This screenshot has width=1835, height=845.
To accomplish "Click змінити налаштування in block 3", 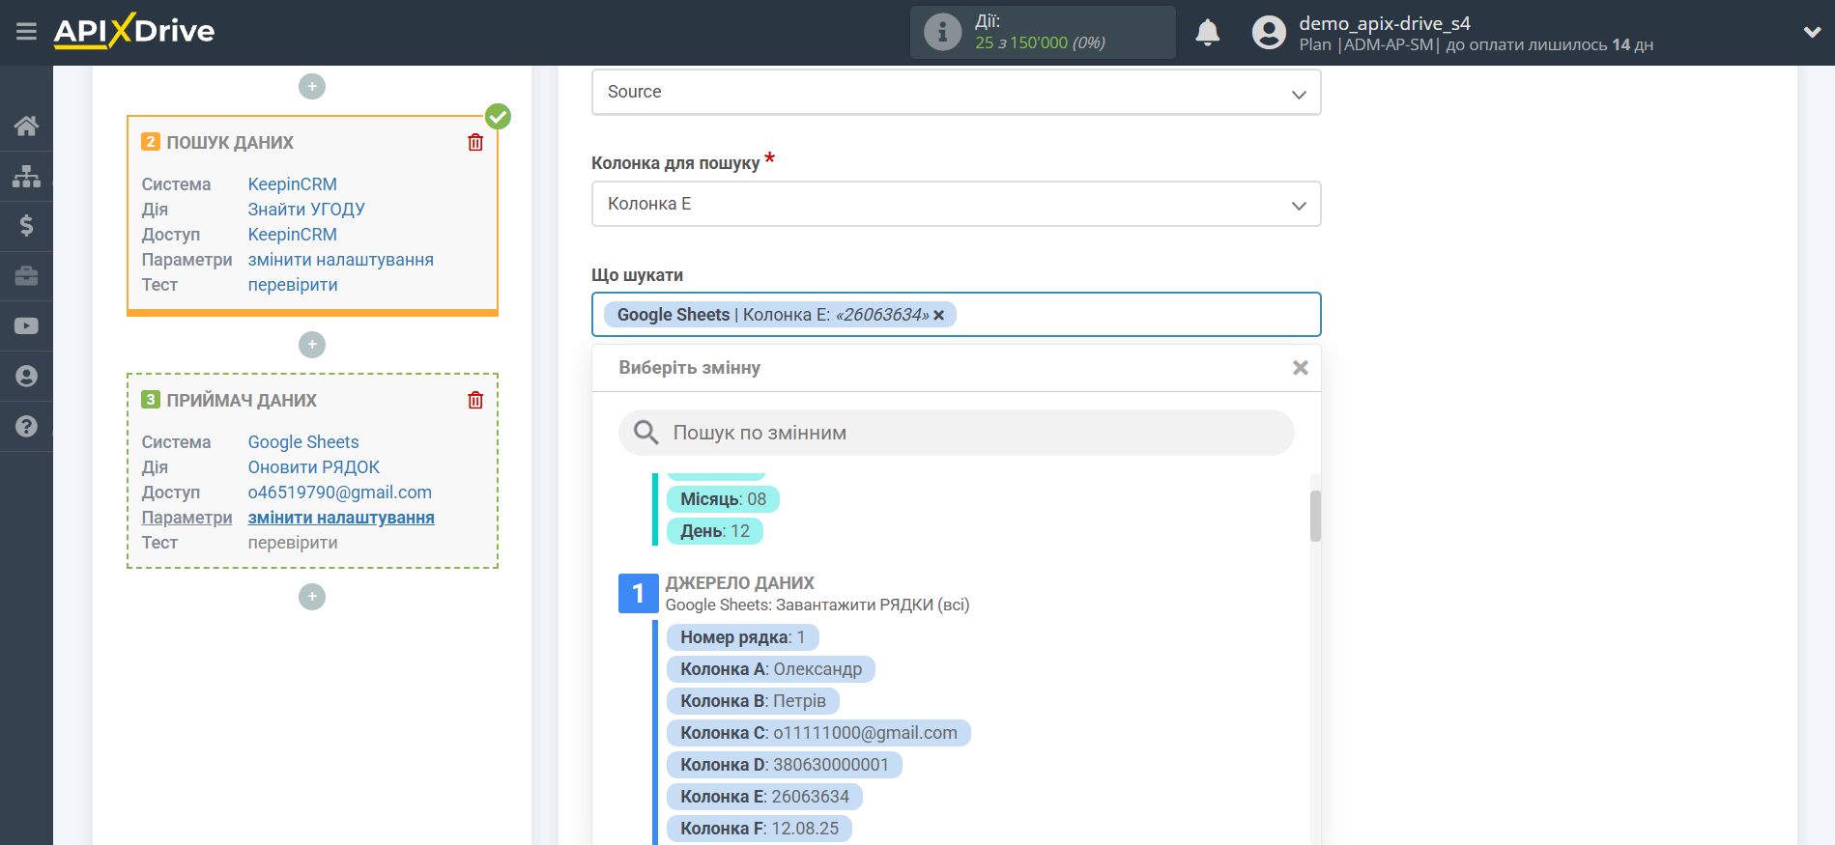I will click(341, 518).
